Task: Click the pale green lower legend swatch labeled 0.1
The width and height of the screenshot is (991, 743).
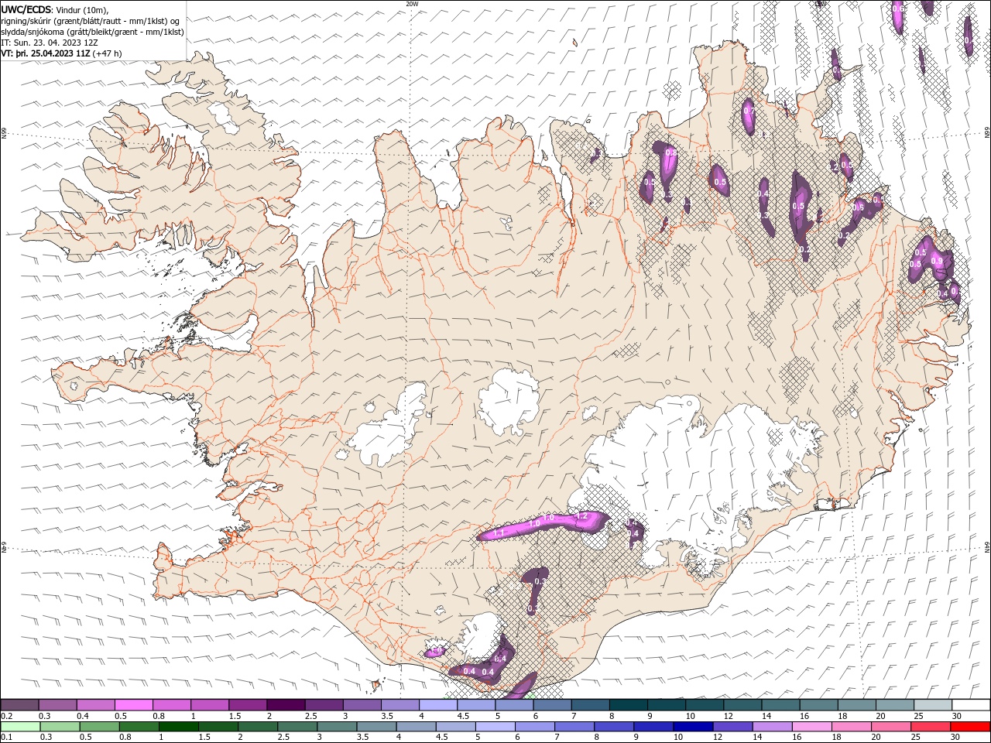Action: click(19, 727)
